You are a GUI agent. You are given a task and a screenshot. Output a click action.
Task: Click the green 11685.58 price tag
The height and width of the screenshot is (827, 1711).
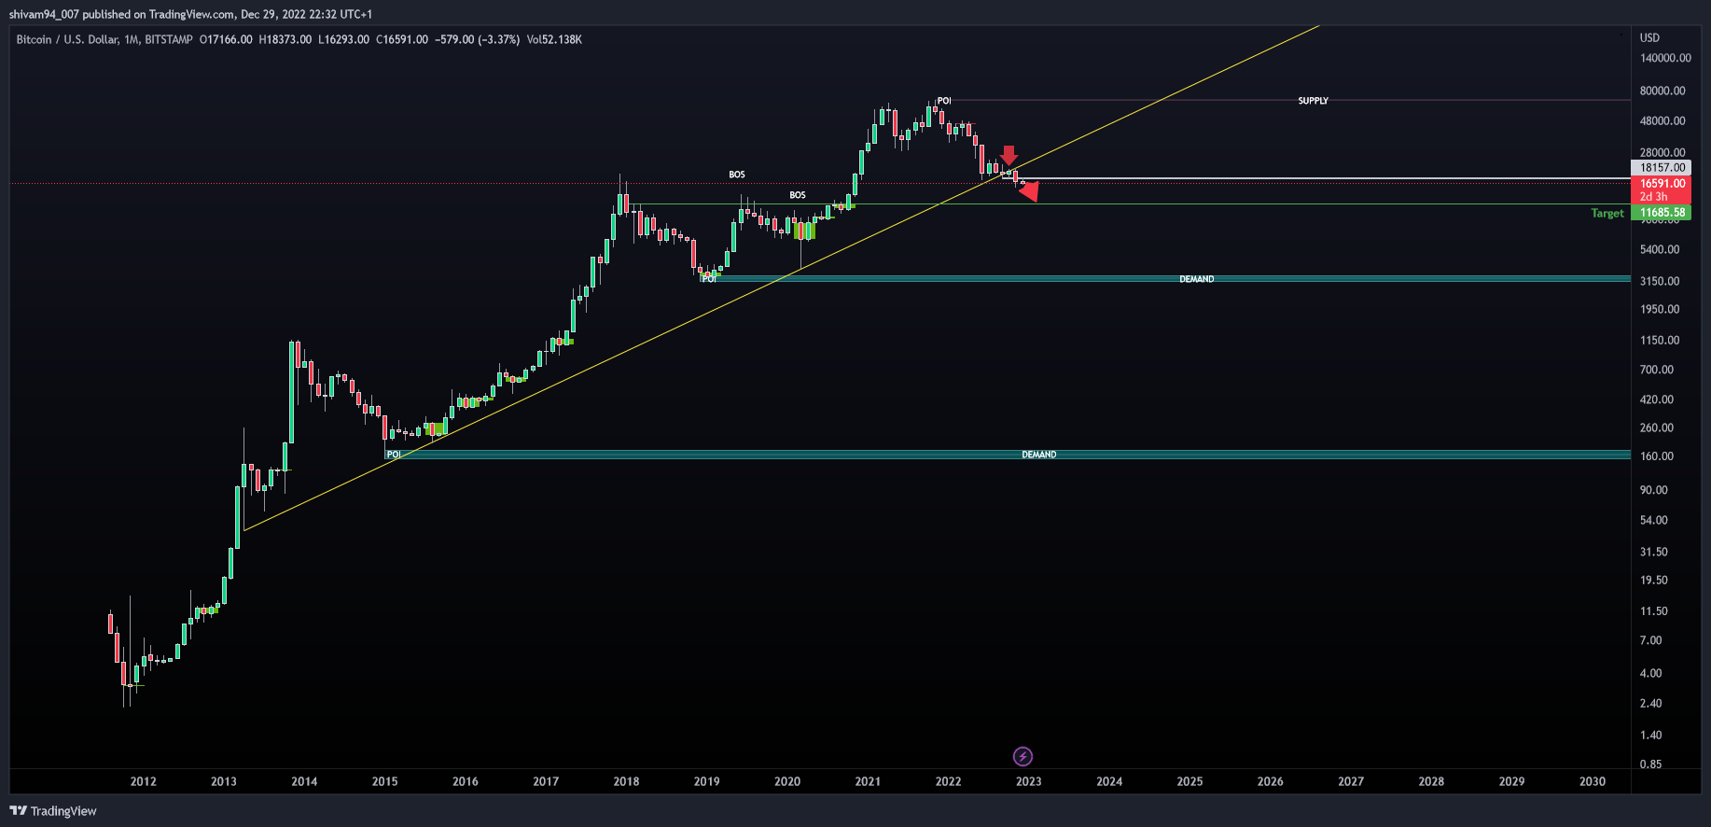[x=1662, y=213]
